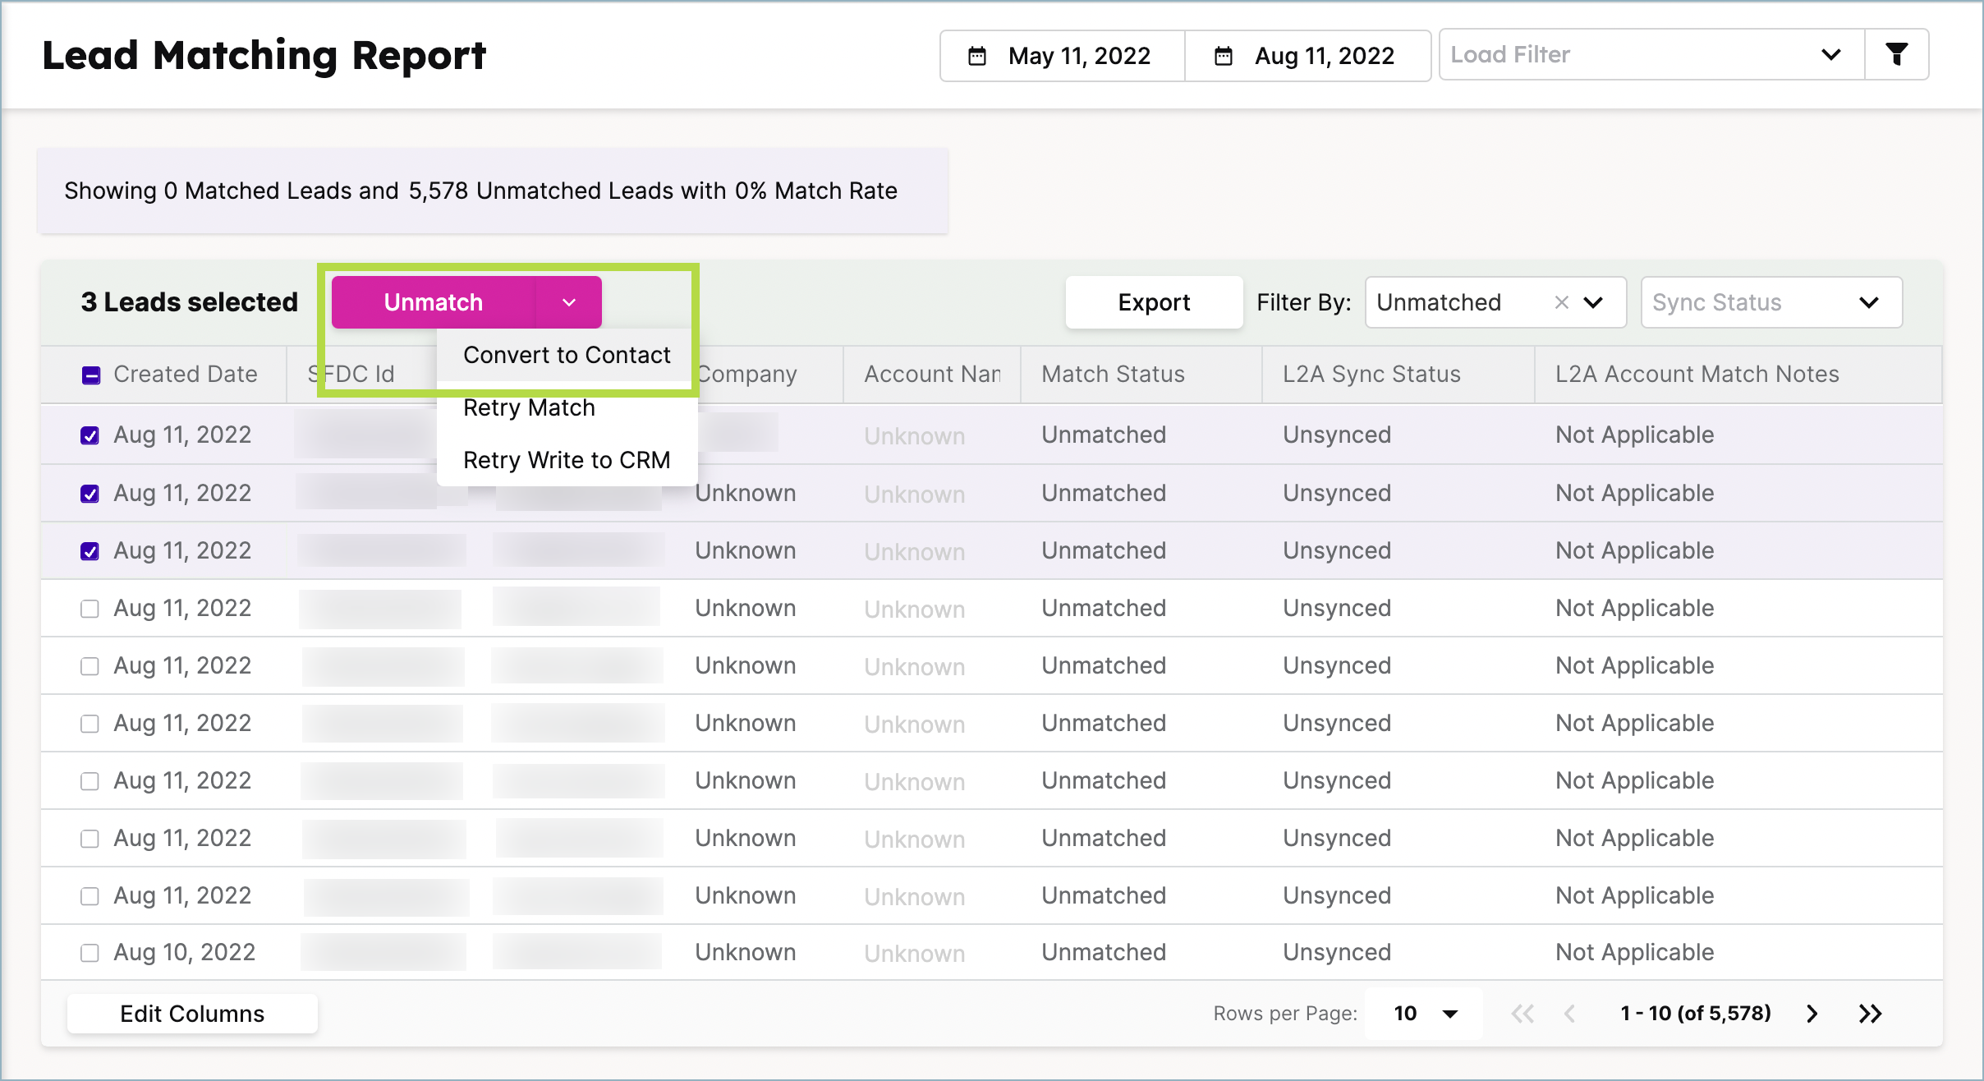The height and width of the screenshot is (1081, 1984).
Task: Uncheck the second selected Aug 11 lead
Action: pyautogui.click(x=90, y=494)
